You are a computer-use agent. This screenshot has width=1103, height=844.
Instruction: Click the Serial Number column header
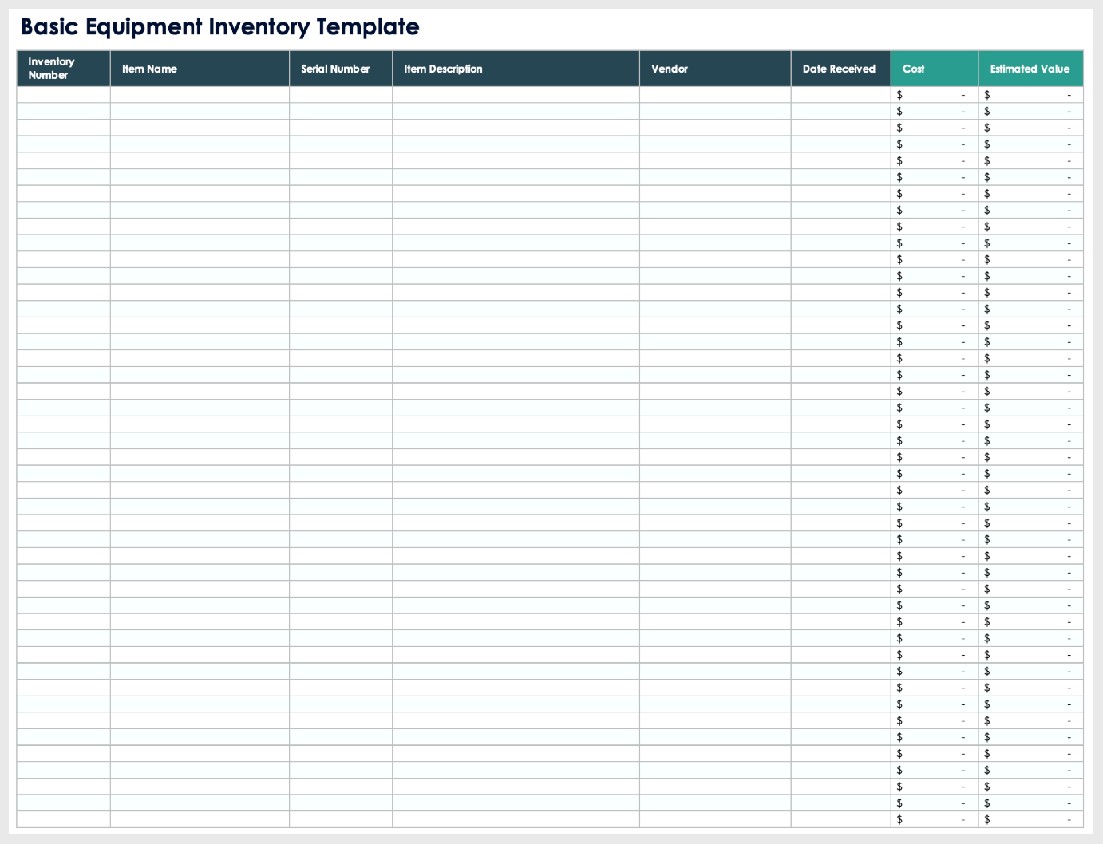(341, 69)
